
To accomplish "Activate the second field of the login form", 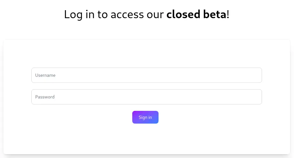I will (x=146, y=97).
